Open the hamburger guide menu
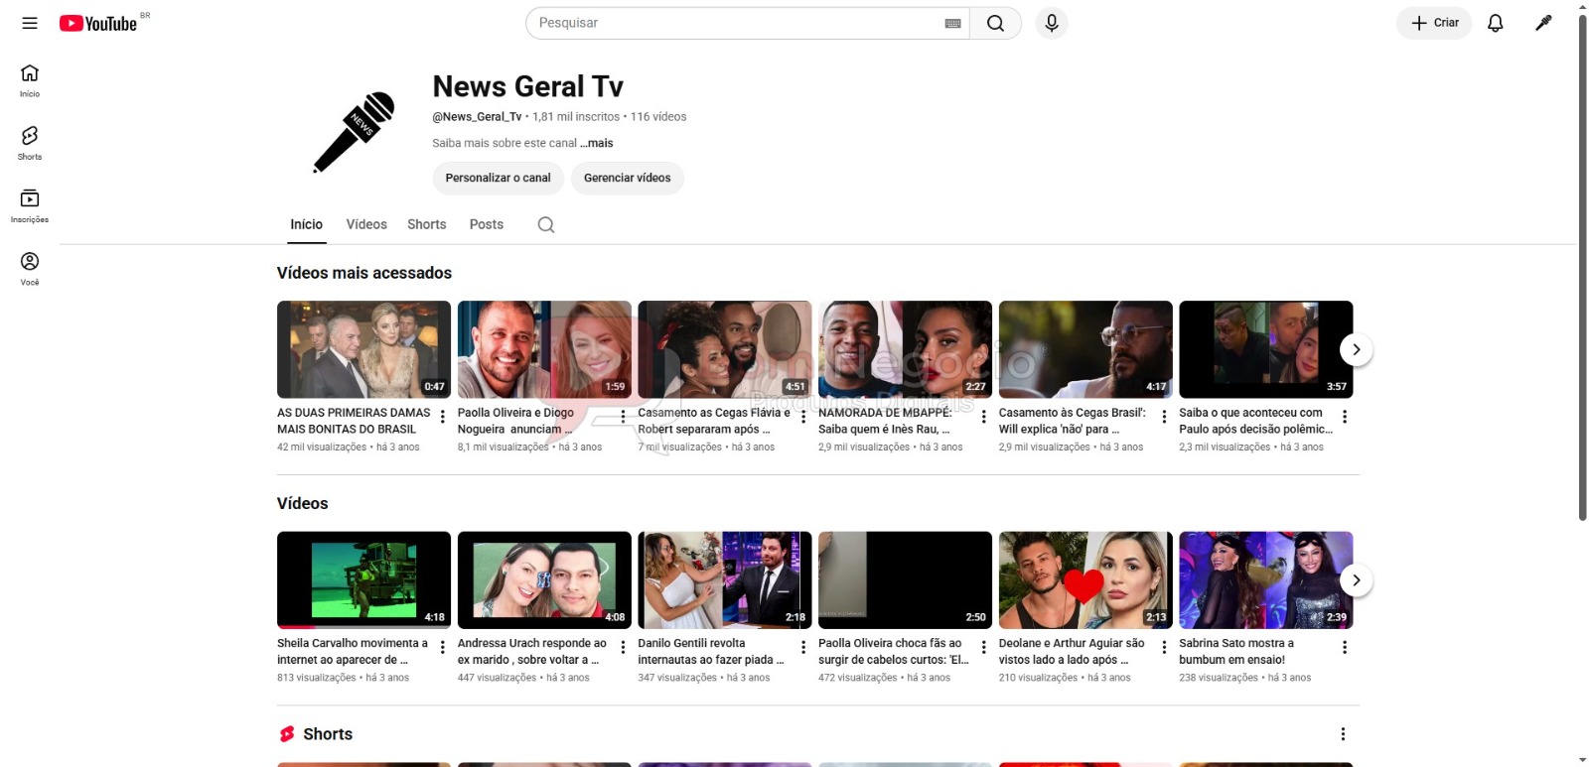The image size is (1589, 767). click(x=30, y=23)
